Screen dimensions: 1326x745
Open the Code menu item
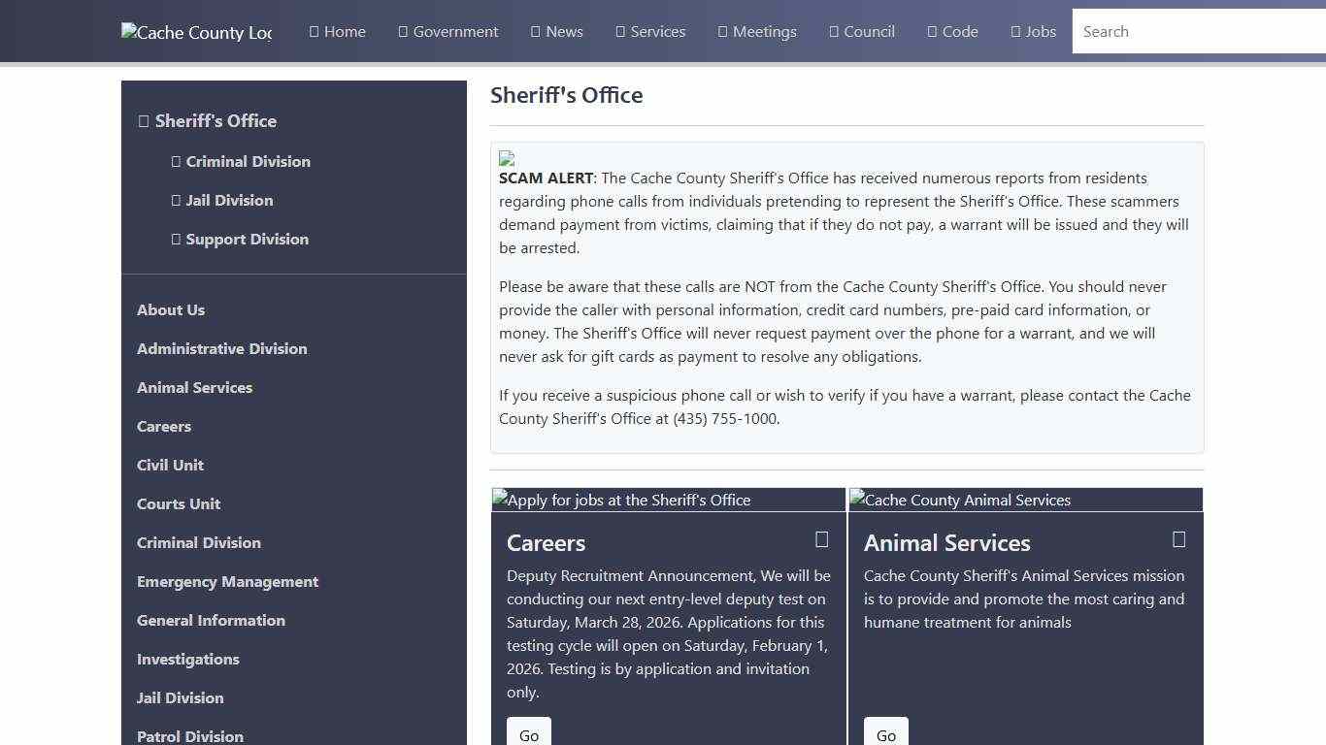tap(952, 31)
